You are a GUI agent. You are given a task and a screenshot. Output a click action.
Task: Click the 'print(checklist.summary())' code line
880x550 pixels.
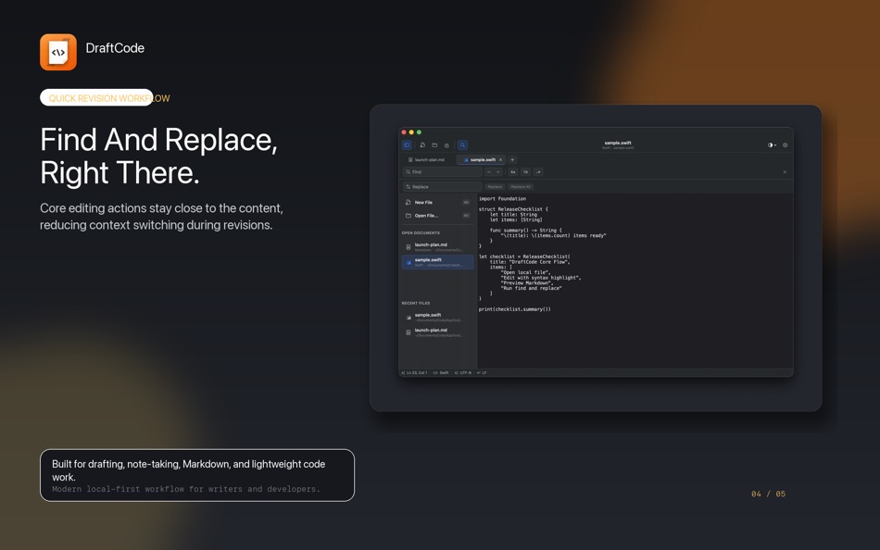(x=515, y=309)
